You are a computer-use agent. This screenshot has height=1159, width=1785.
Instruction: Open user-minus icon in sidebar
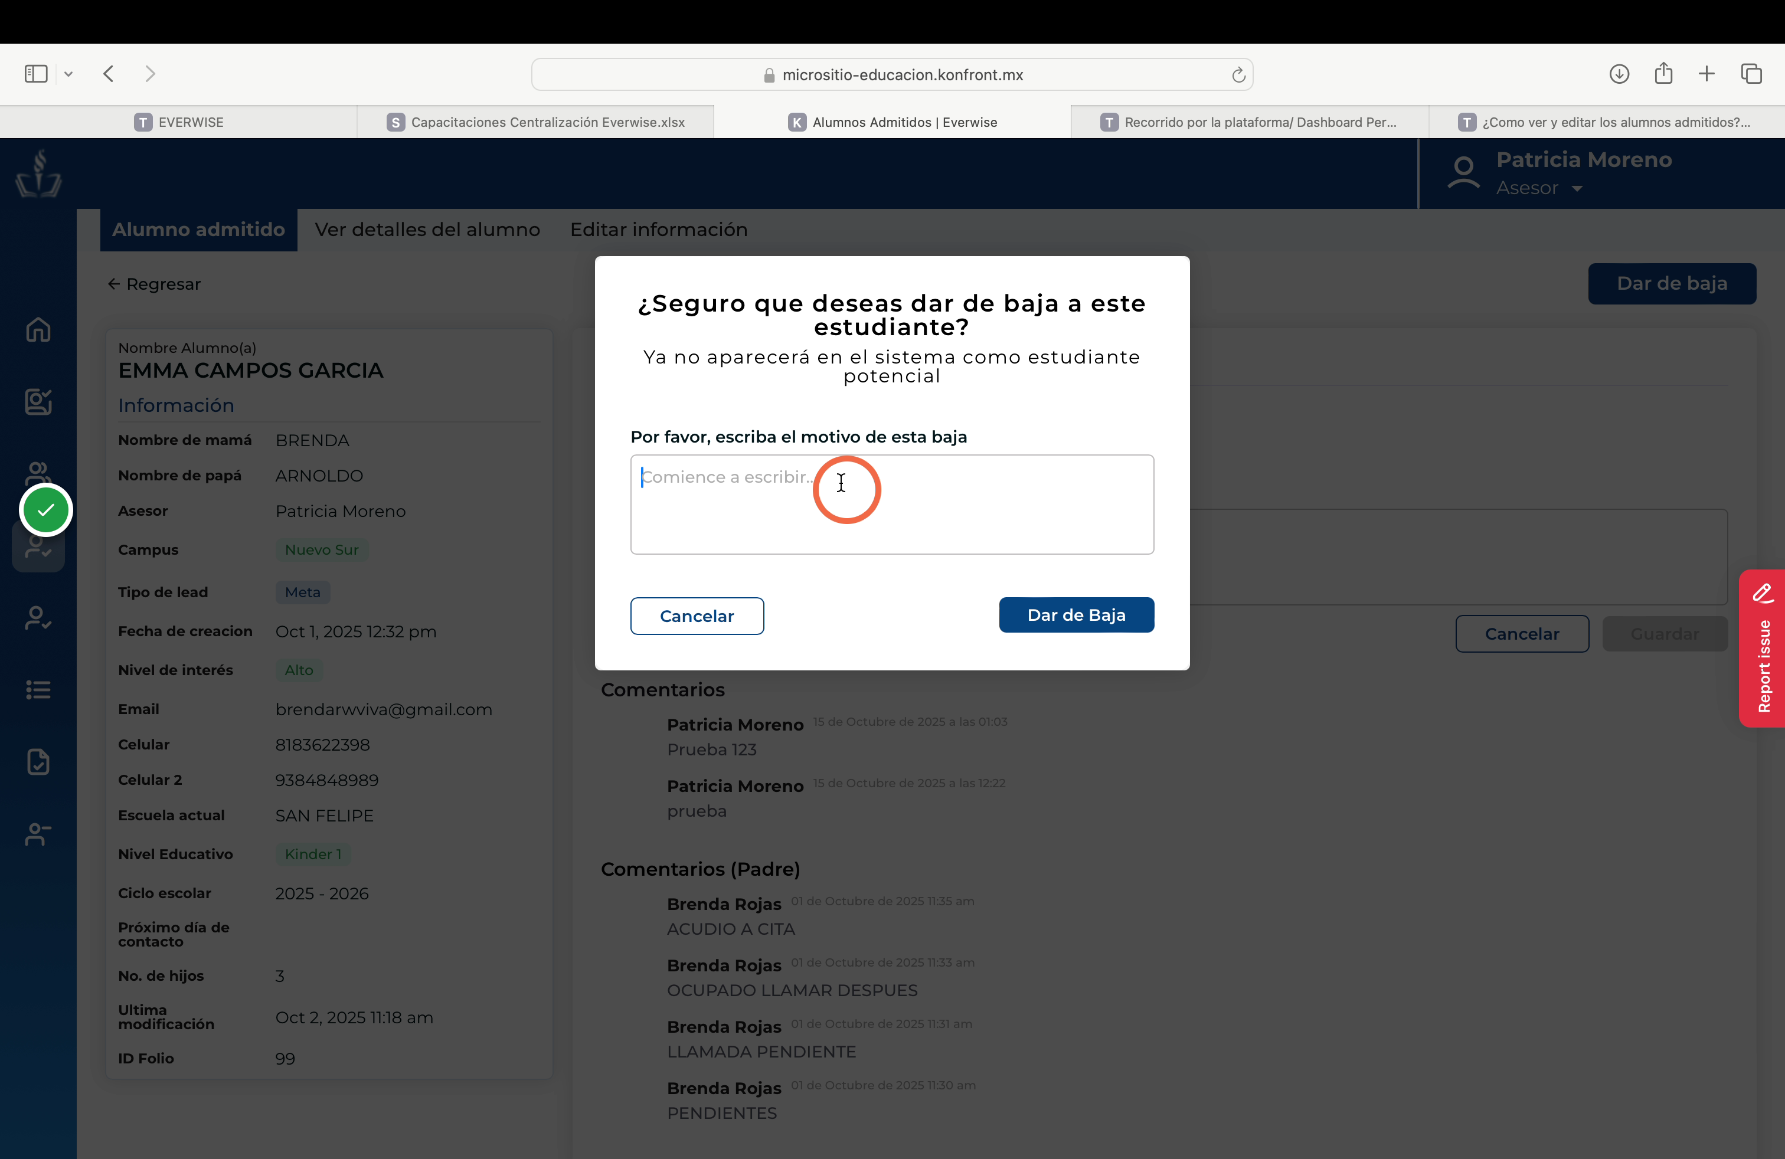(x=38, y=834)
